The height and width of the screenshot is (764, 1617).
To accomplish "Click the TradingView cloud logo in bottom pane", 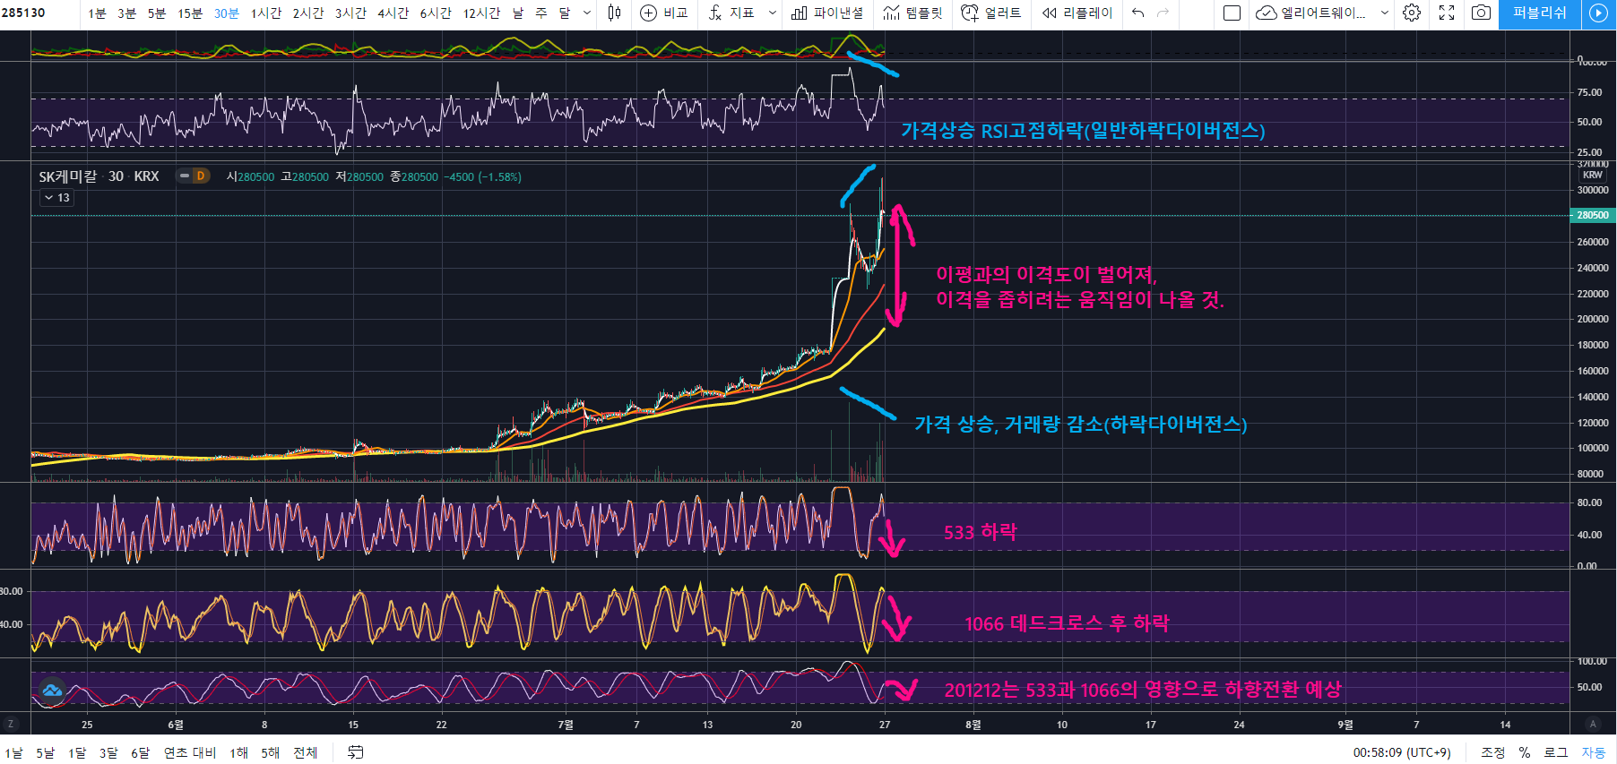I will pos(52,690).
